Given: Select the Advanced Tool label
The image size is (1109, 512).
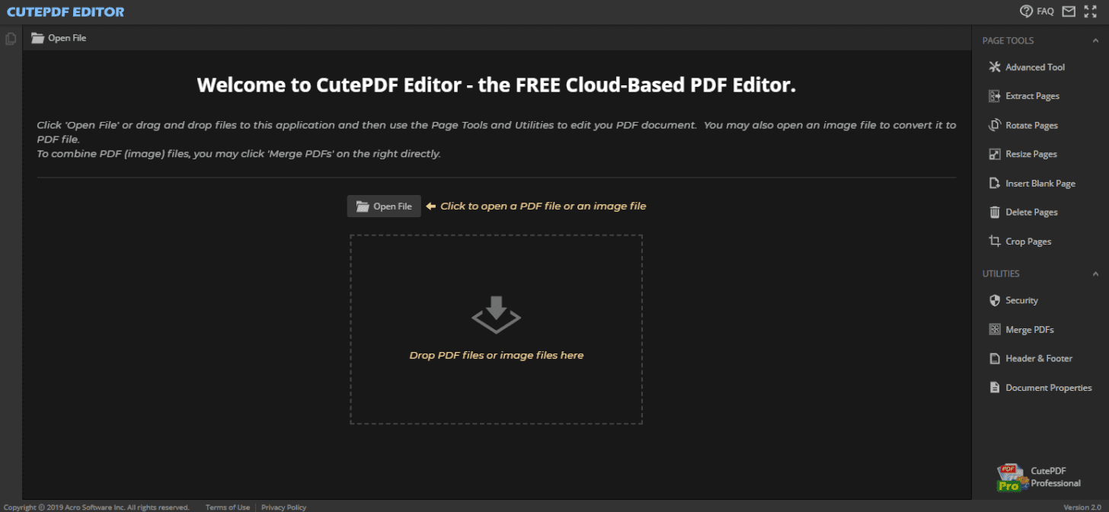Looking at the screenshot, I should (x=1035, y=67).
